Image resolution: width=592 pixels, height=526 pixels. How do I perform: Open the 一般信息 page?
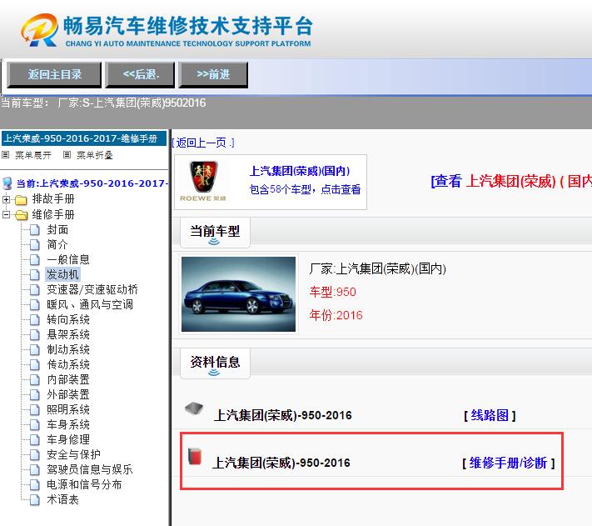pyautogui.click(x=68, y=259)
